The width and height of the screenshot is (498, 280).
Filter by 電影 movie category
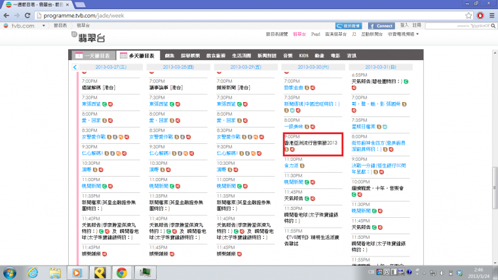coord(335,56)
